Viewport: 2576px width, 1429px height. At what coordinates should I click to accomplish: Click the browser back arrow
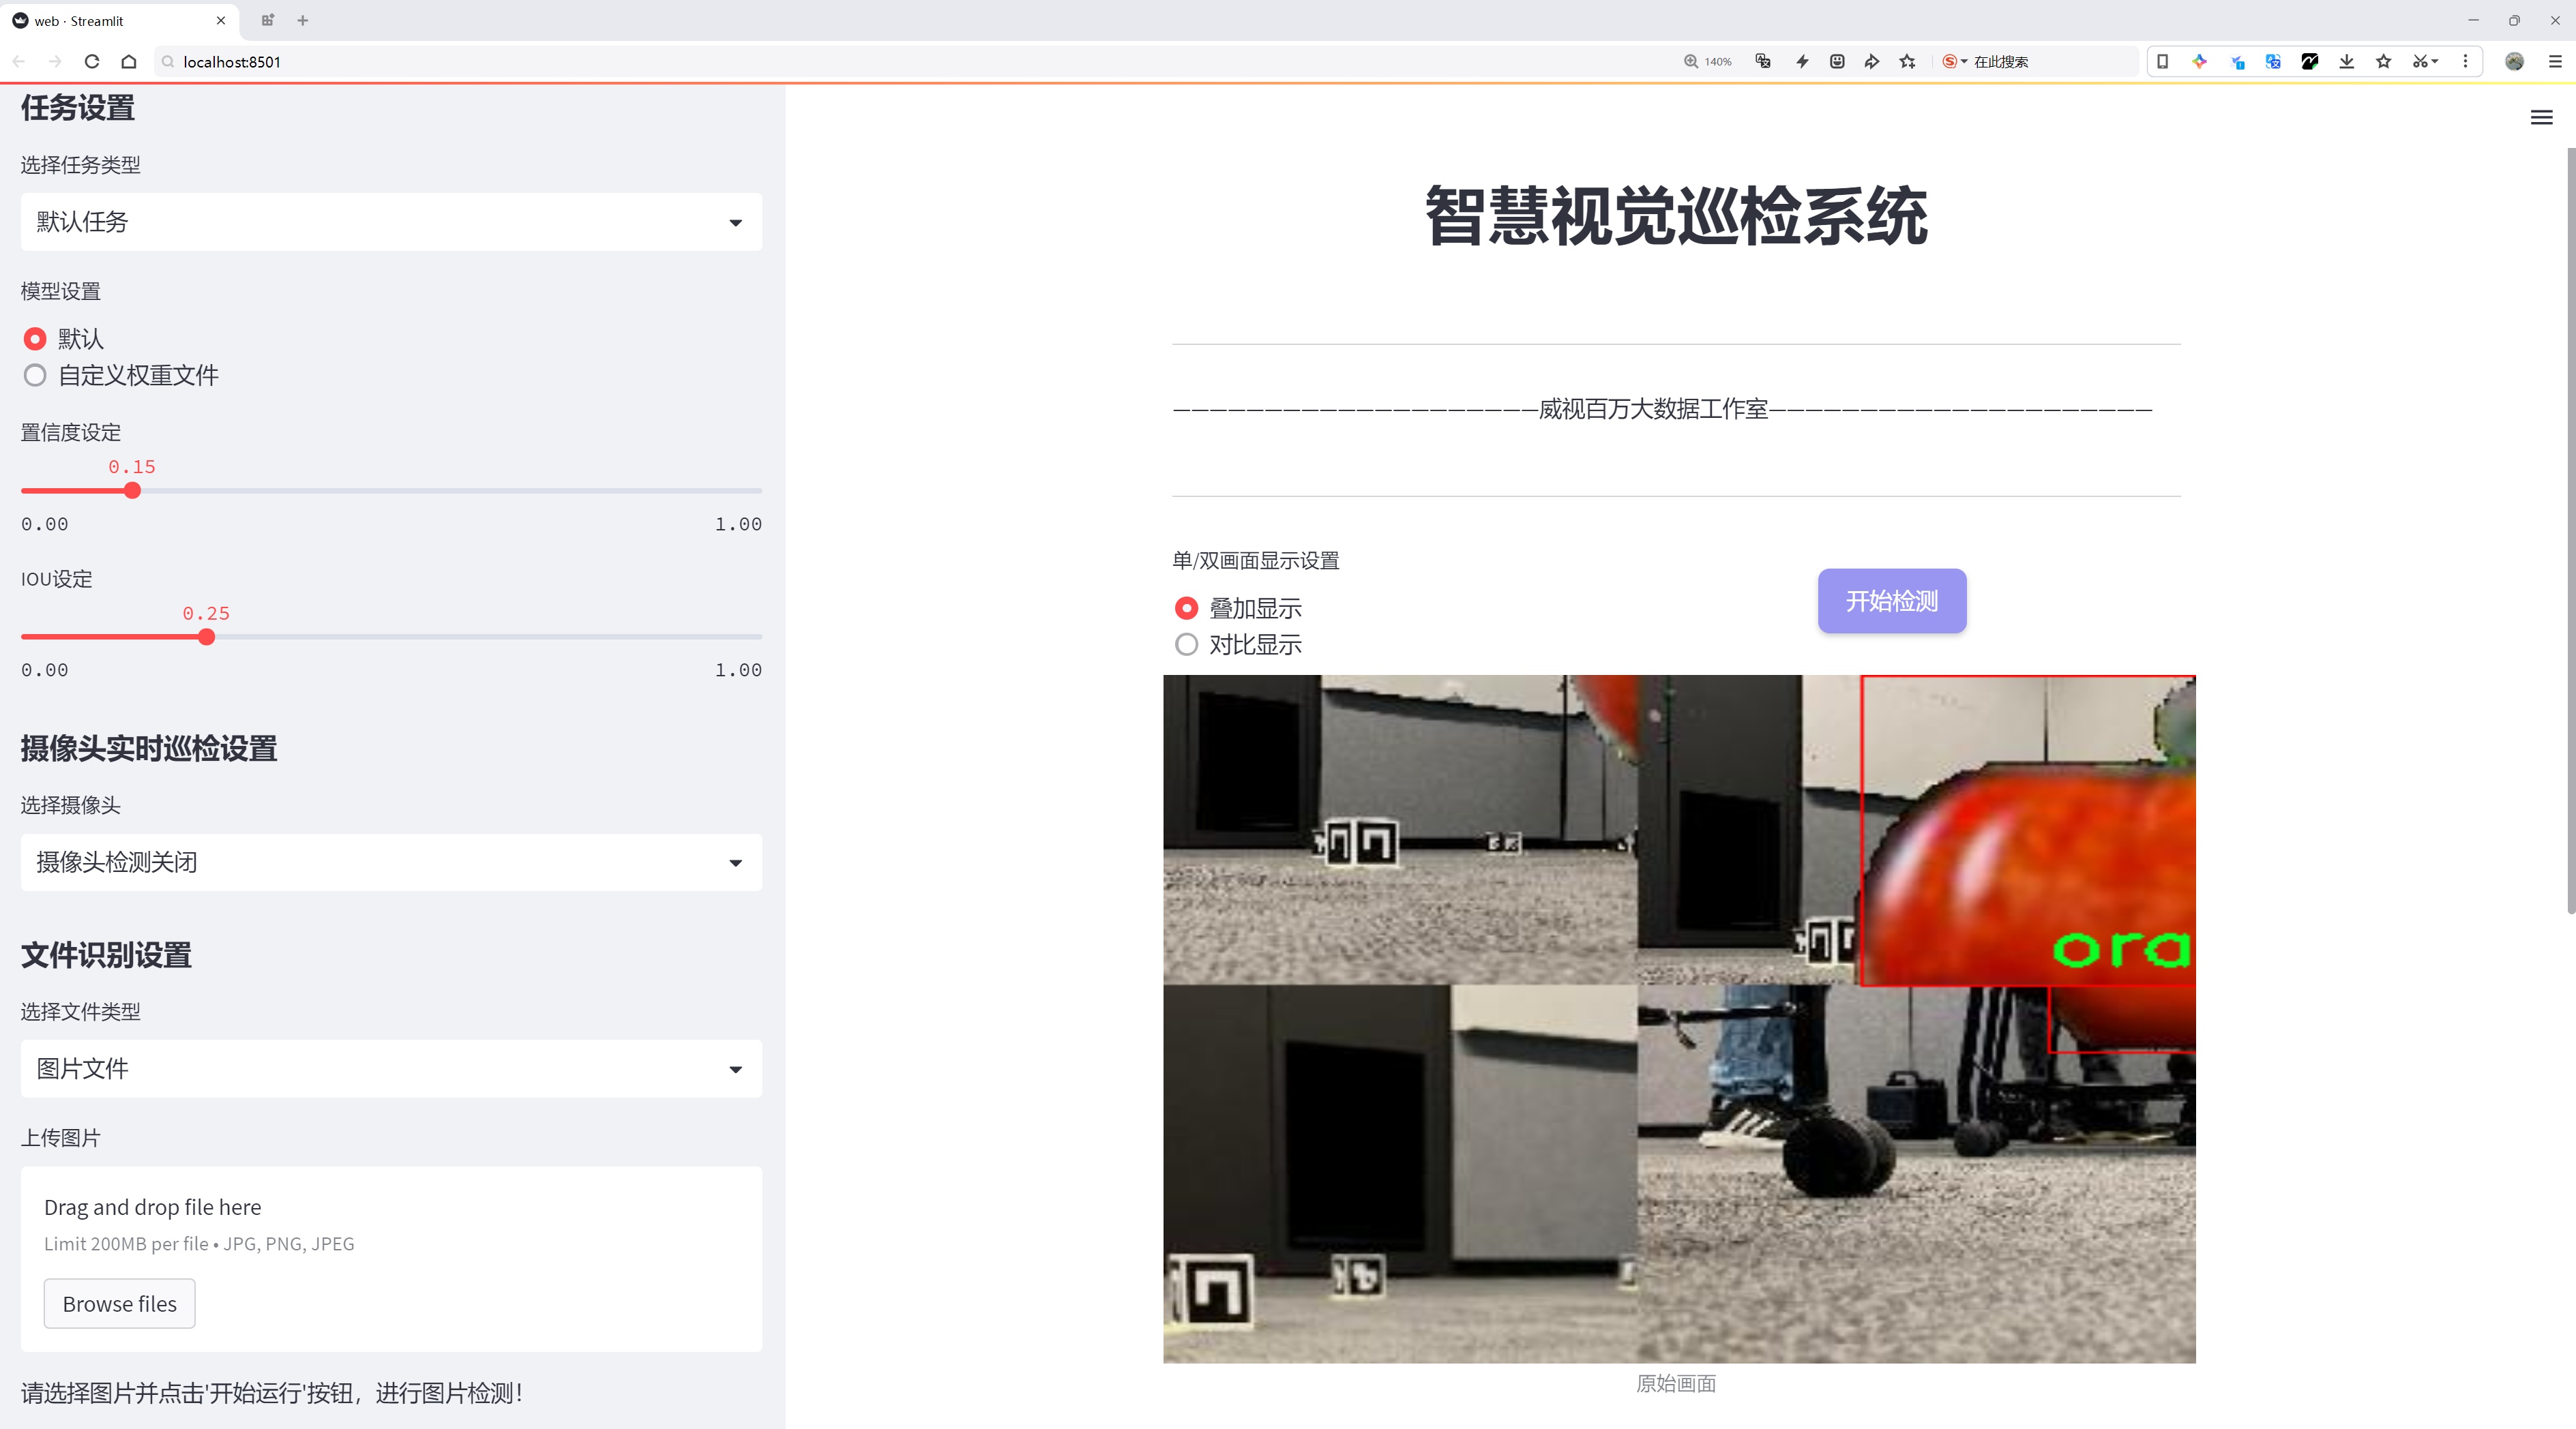pos(19,61)
